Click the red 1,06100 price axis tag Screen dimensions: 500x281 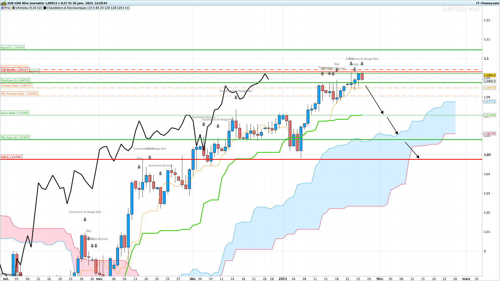coord(490,133)
